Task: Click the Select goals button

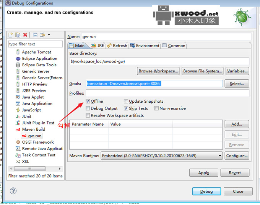Action: [237, 84]
